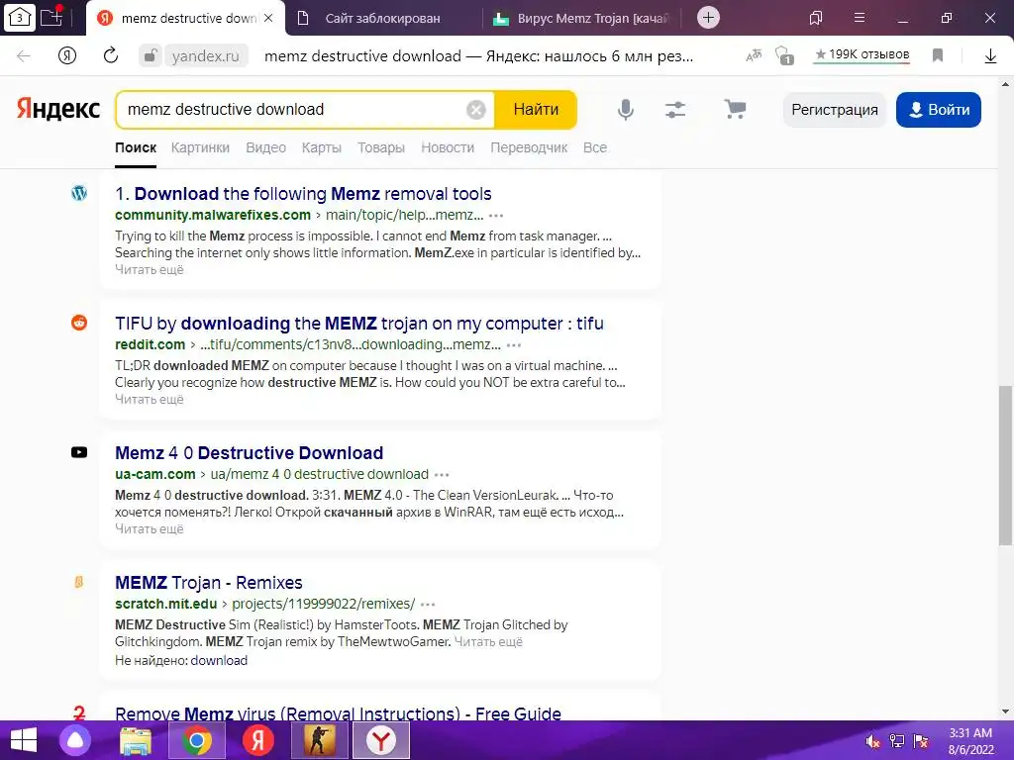Open the tab count panel icon
This screenshot has width=1014, height=760.
20,18
